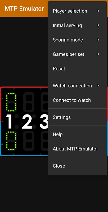Open the Help entry
The height and width of the screenshot is (212, 108).
77,134
